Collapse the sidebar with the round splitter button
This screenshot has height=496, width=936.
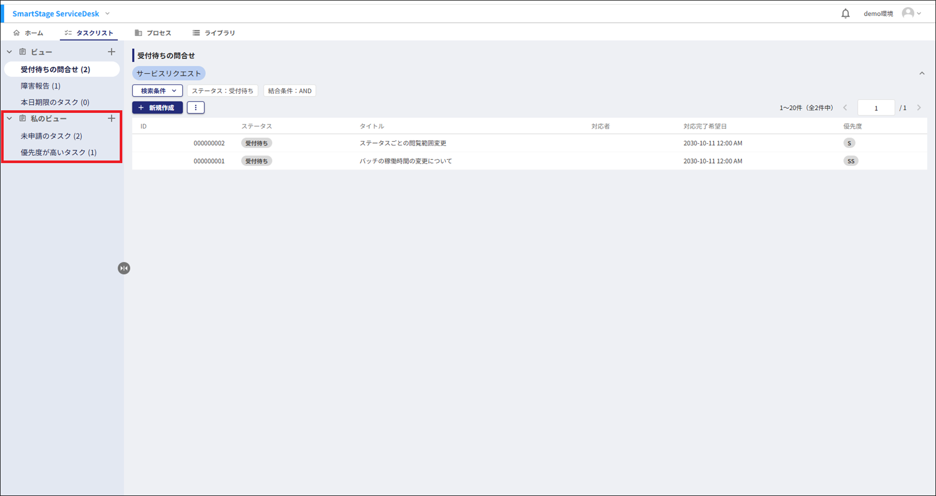124,268
